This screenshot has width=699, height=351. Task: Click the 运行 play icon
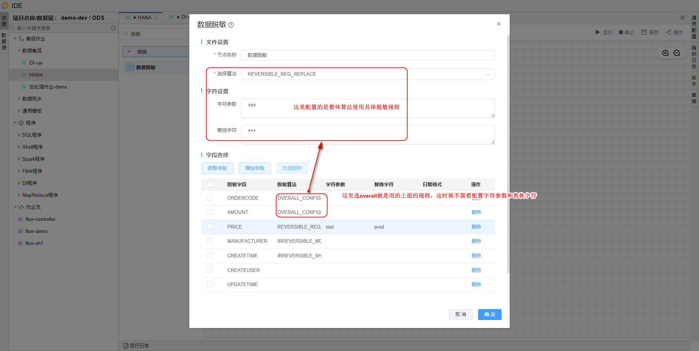pos(597,32)
